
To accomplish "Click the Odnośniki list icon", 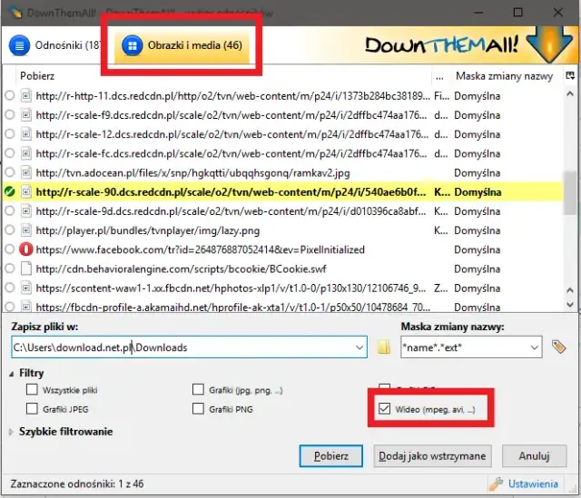I will [x=19, y=45].
